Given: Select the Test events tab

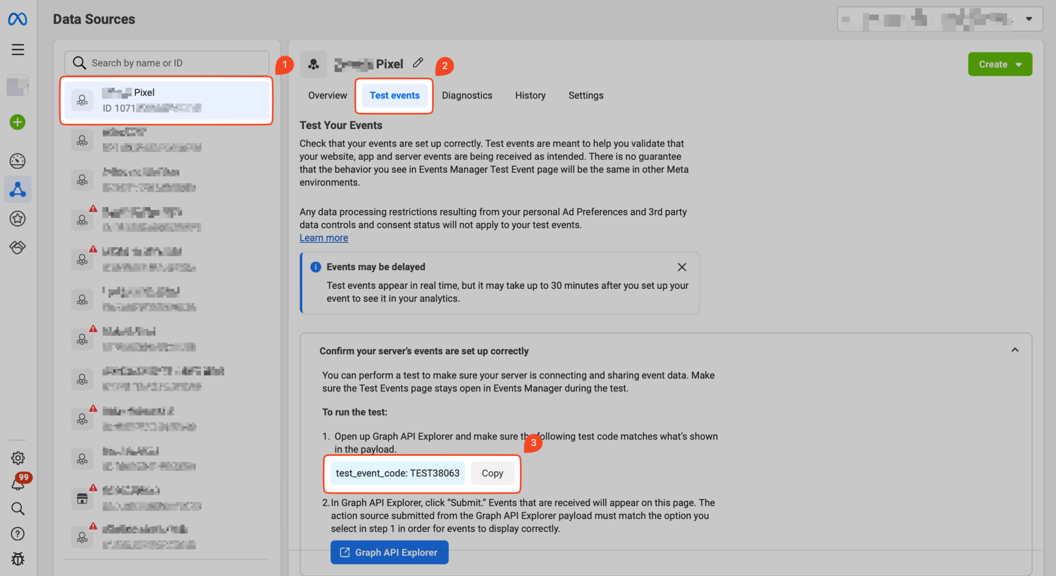Looking at the screenshot, I should pos(394,95).
